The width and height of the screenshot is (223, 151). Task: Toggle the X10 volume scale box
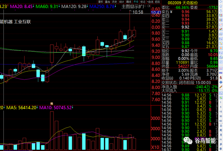tap(155, 147)
